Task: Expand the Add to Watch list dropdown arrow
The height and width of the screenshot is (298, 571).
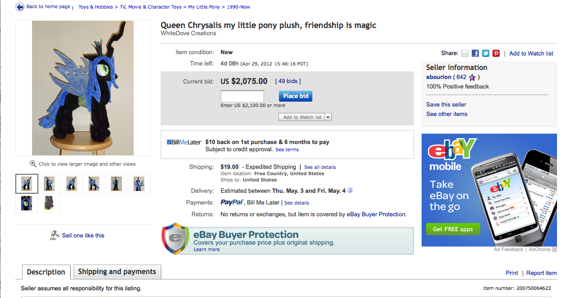Action: [x=328, y=117]
